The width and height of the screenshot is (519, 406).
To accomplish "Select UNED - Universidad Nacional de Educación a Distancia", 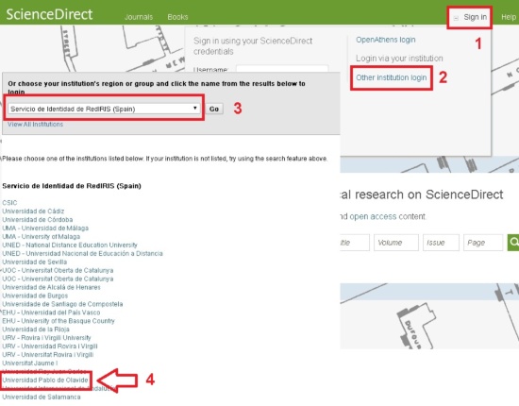I will tap(82, 253).
